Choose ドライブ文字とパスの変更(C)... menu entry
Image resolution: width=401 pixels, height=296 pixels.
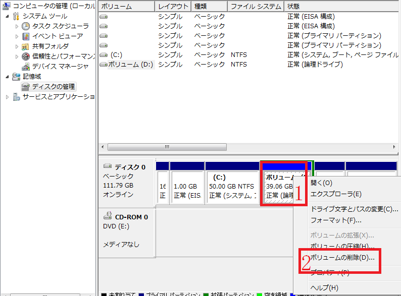354,209
